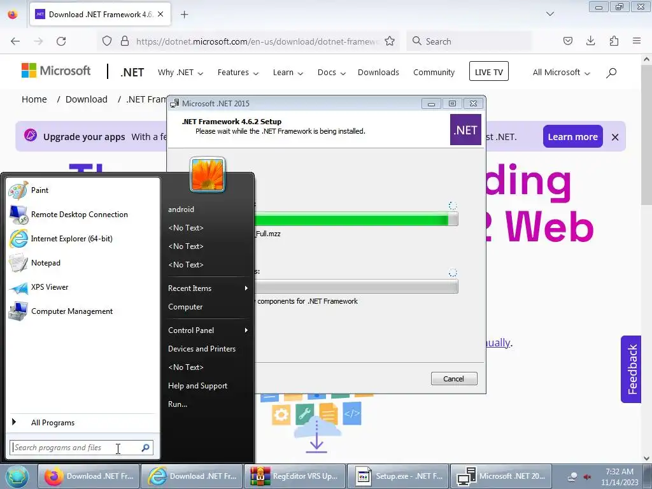Open the Feedback side tab

pos(631,369)
